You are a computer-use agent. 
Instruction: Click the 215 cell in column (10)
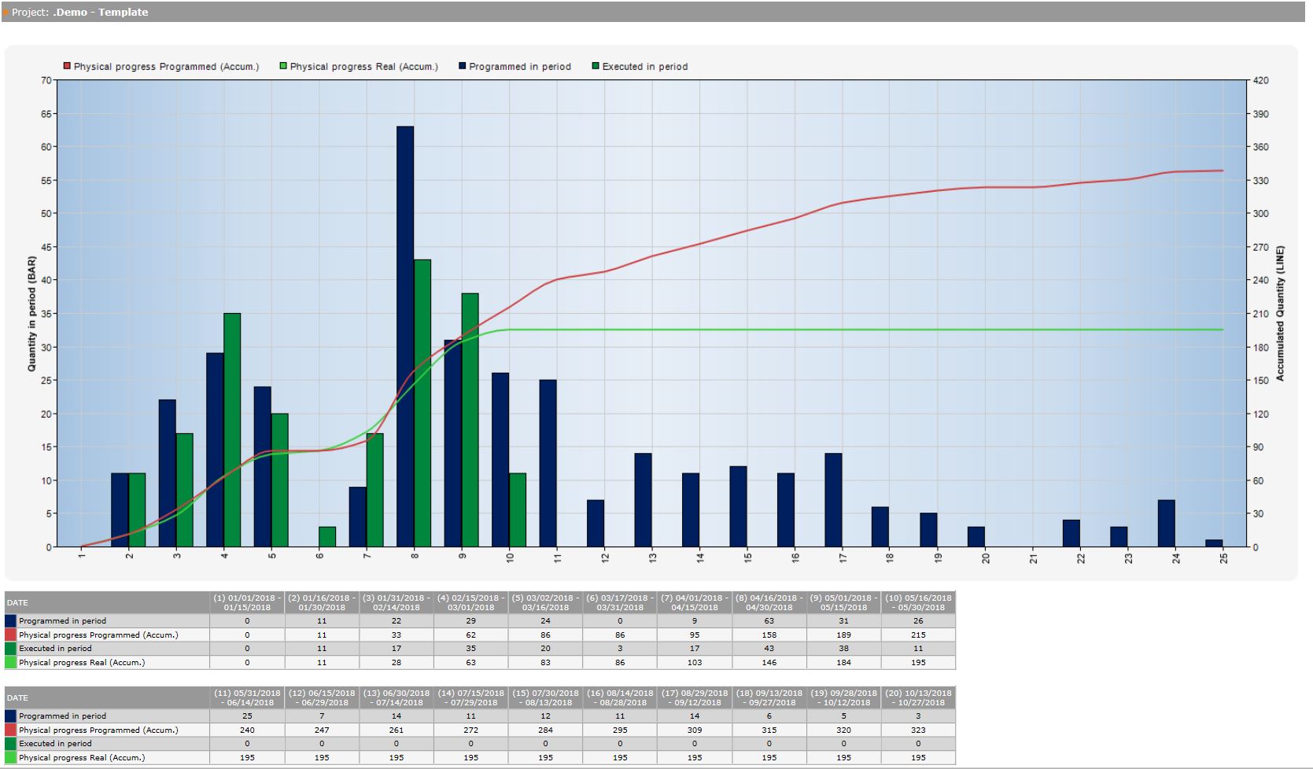(x=918, y=635)
